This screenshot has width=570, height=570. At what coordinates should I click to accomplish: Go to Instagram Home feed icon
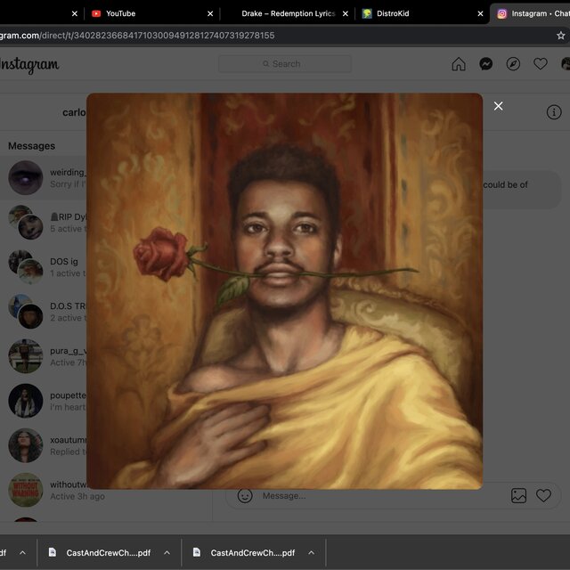459,64
